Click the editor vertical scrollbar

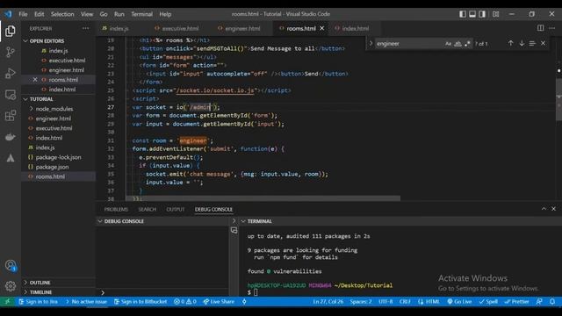(558, 100)
